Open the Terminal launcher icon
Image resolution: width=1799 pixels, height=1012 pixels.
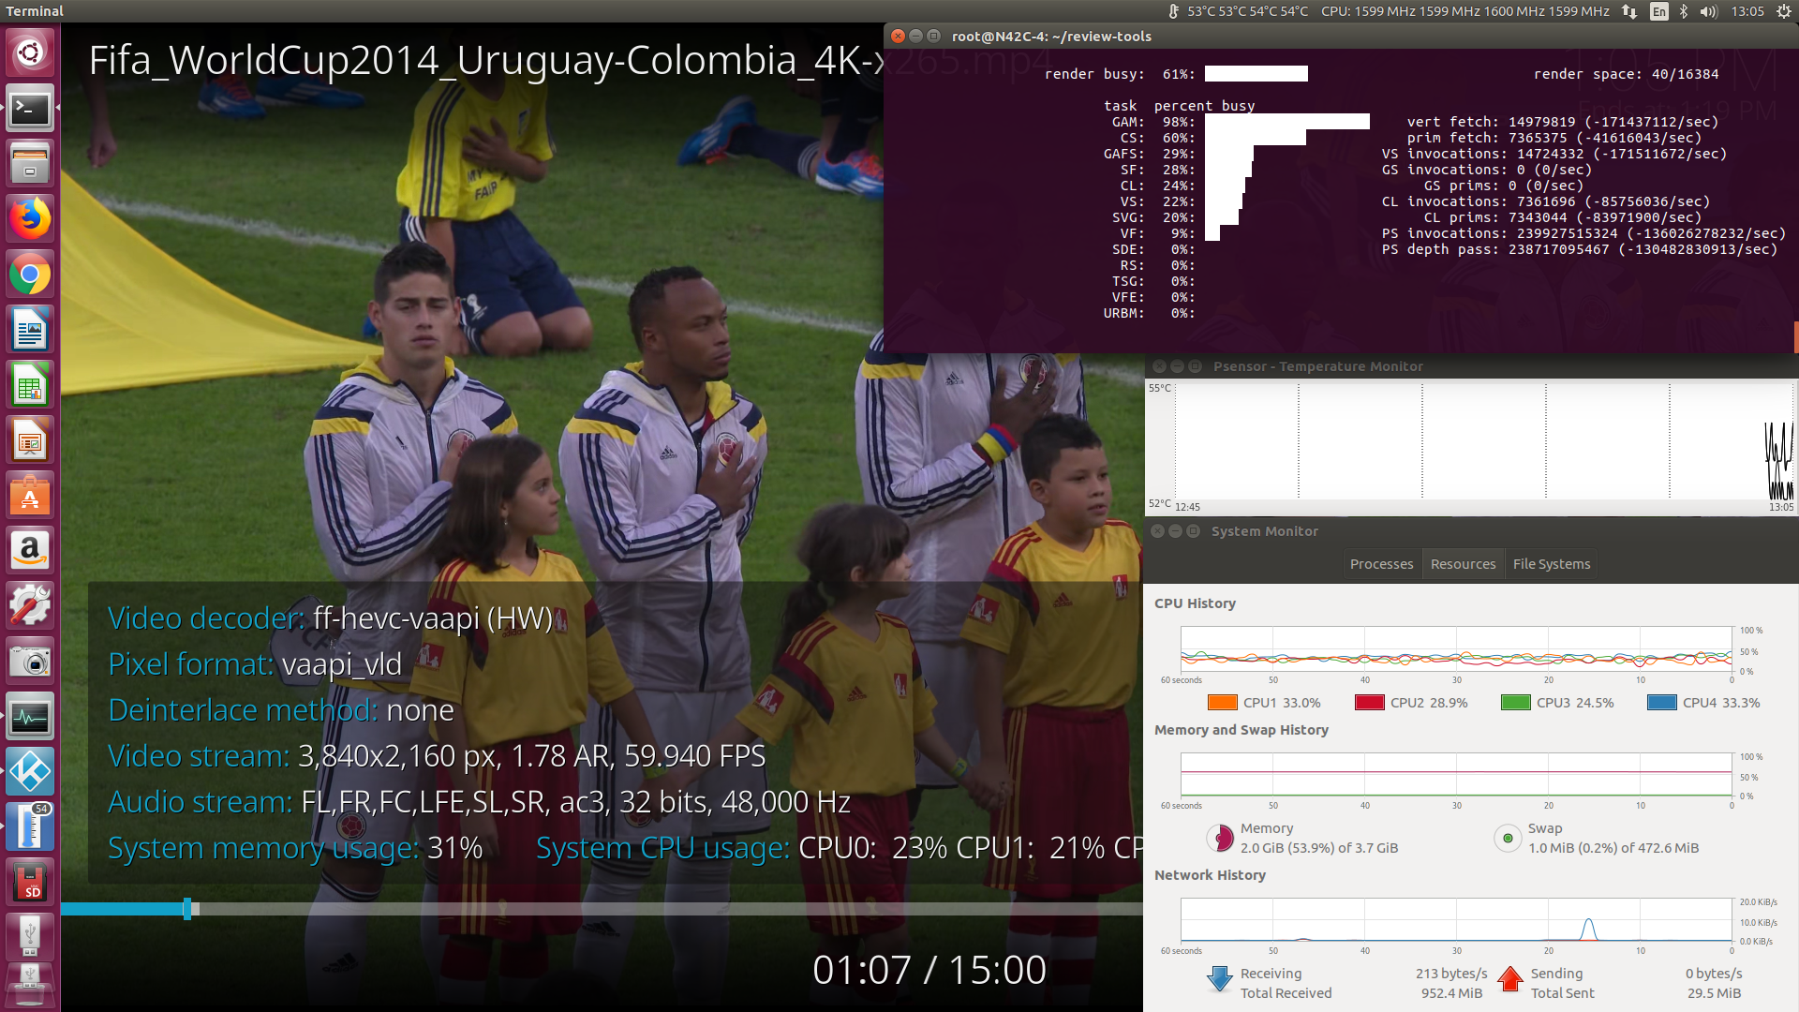30,109
